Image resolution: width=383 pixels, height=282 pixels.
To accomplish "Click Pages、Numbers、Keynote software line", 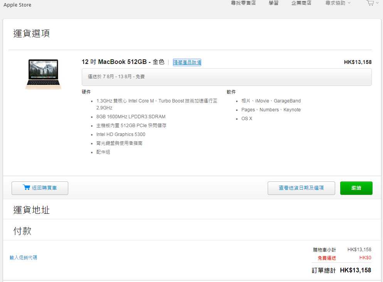I will point(271,110).
